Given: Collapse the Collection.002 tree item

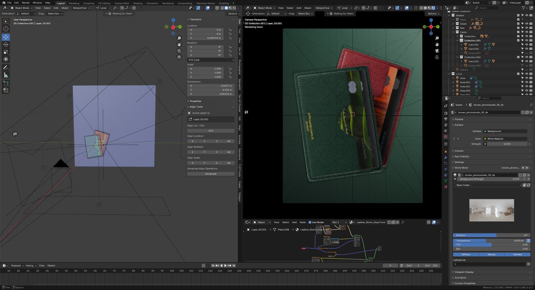Looking at the screenshot, I should pyautogui.click(x=457, y=57).
